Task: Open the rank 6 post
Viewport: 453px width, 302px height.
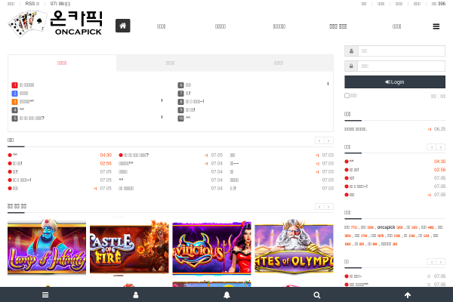Action: click(x=188, y=85)
